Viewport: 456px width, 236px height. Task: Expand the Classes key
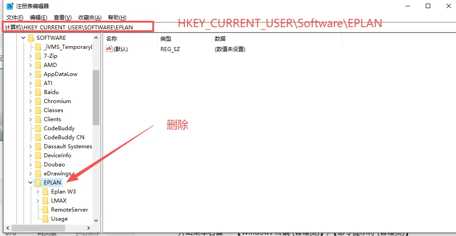click(31, 110)
